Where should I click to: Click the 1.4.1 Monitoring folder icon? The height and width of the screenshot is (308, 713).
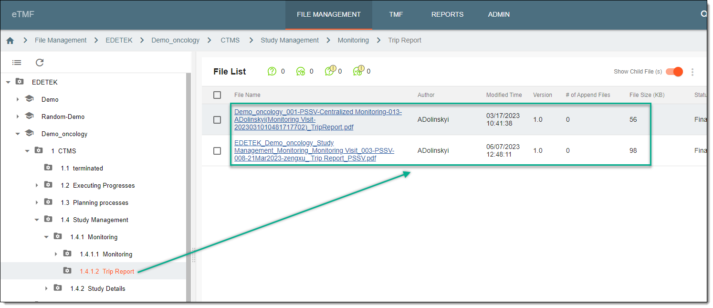58,236
